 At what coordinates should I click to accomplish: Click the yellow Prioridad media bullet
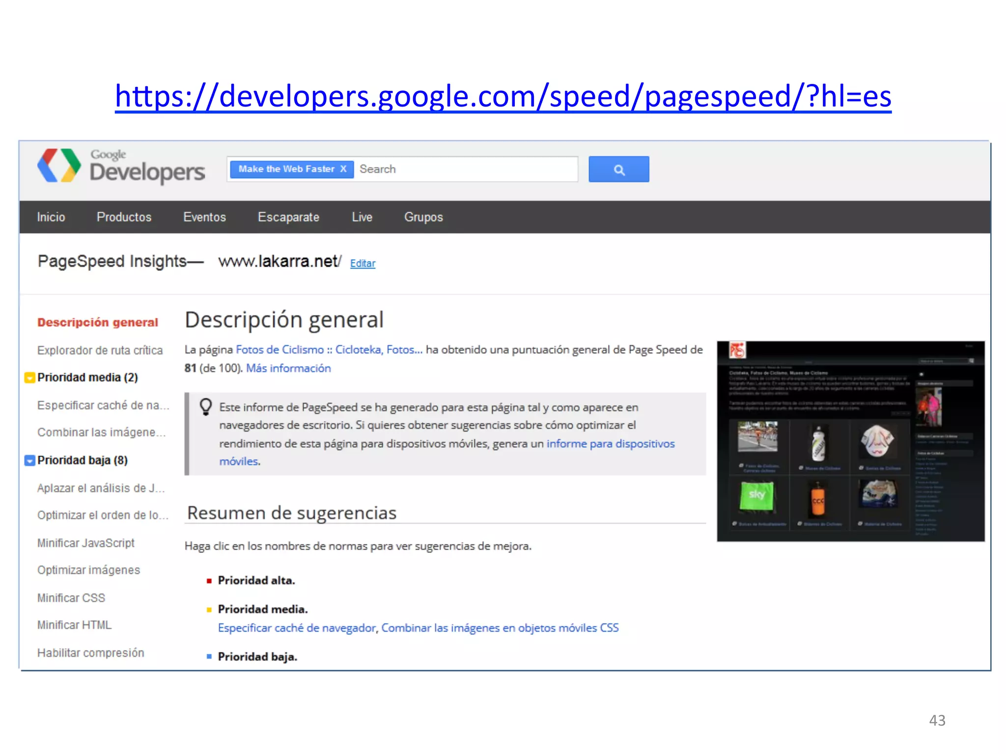pos(209,610)
